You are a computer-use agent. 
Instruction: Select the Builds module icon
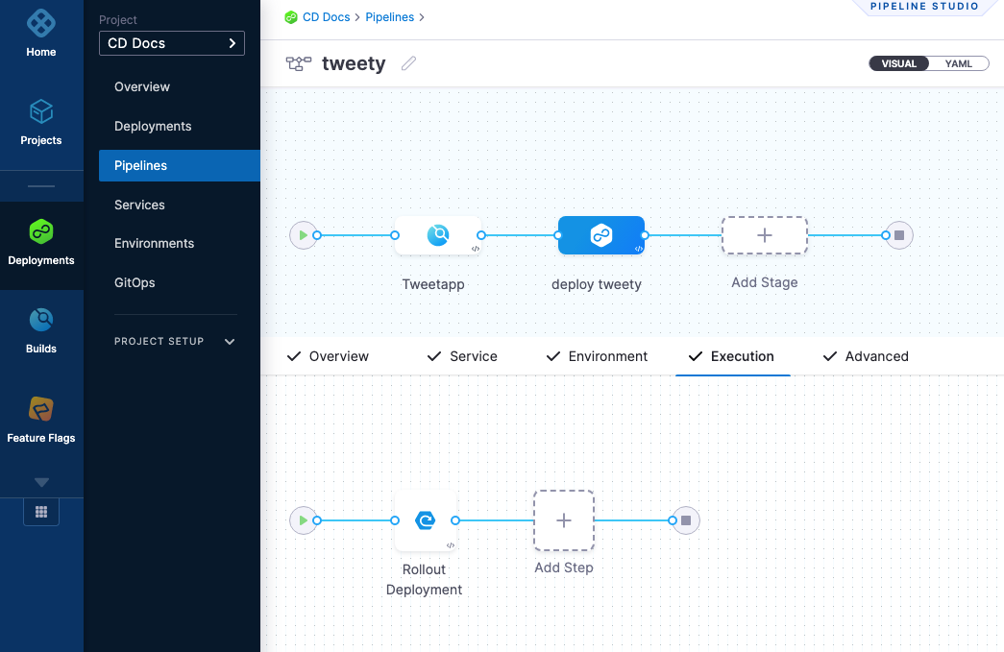coord(41,321)
